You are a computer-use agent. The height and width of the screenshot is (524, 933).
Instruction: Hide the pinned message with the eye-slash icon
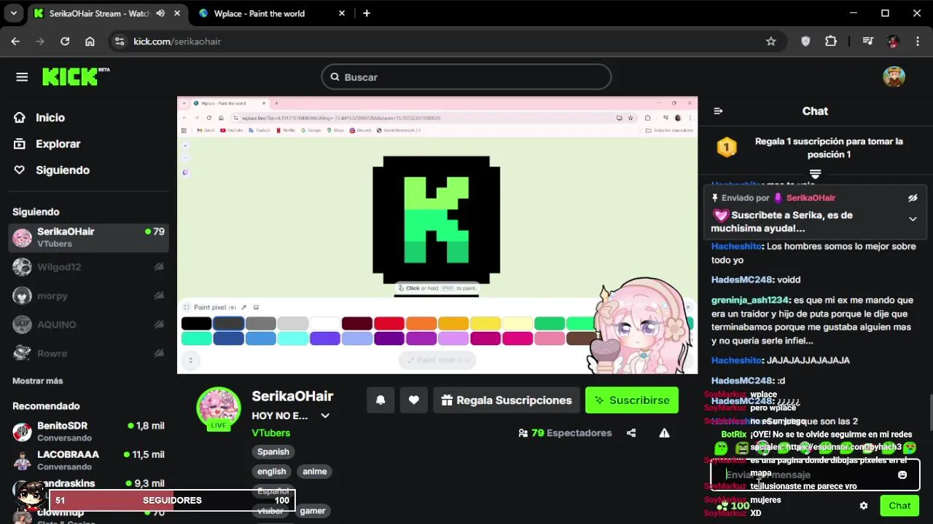click(x=913, y=198)
